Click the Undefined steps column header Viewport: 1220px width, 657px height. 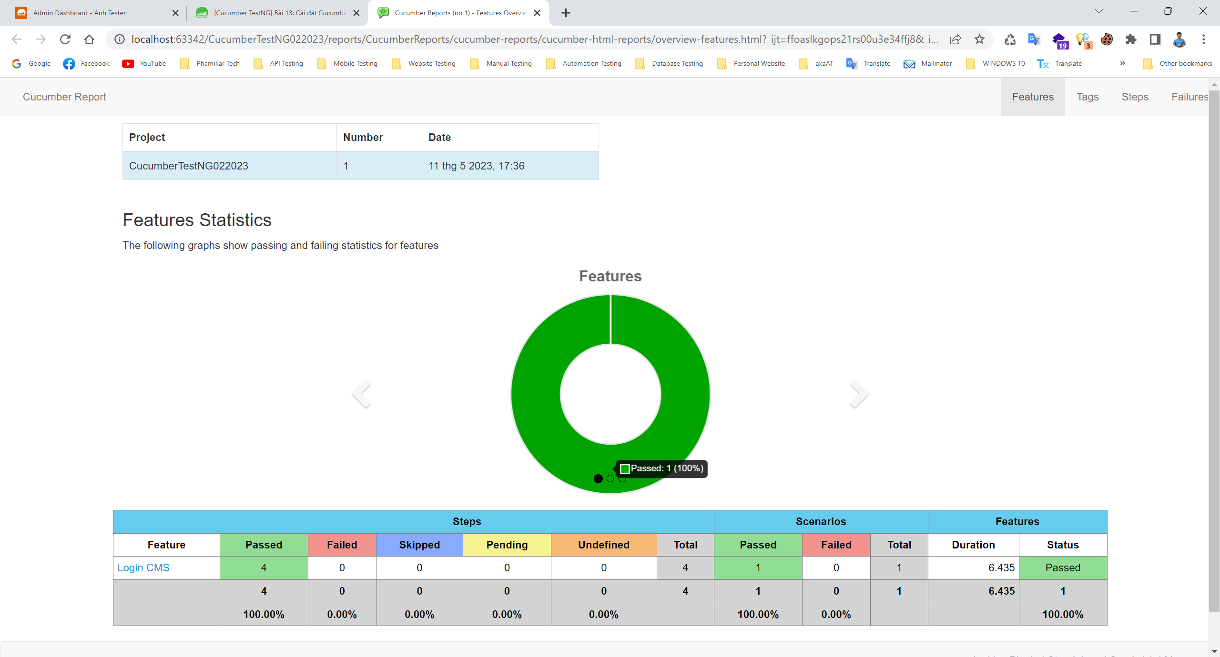[x=604, y=545]
